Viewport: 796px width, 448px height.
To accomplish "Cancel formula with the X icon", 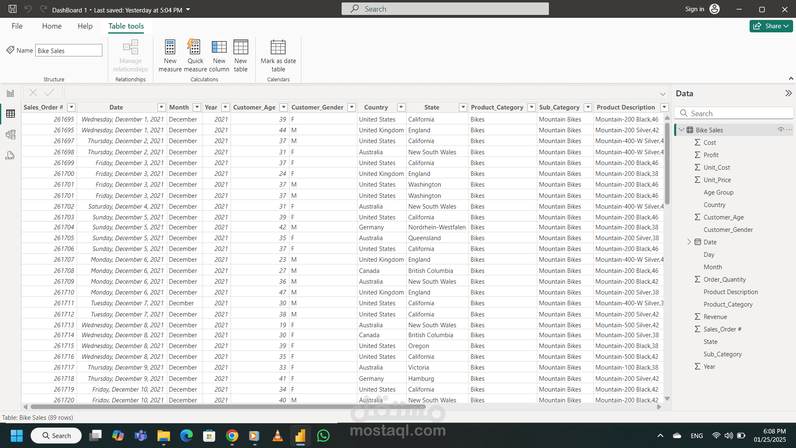I will click(33, 93).
